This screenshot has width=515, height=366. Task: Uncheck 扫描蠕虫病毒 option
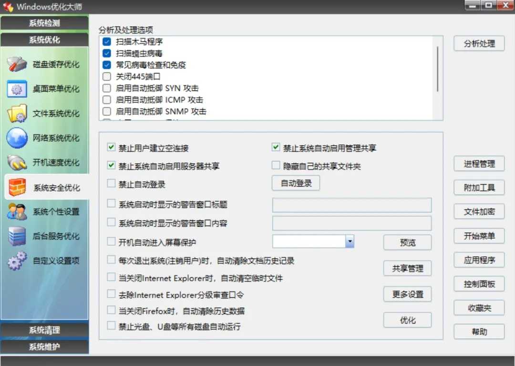pos(107,53)
